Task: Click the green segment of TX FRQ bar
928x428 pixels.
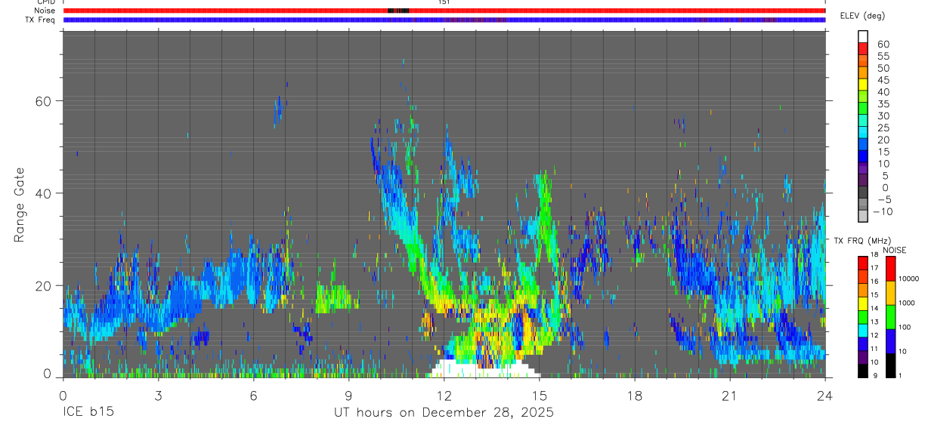Action: (862, 317)
